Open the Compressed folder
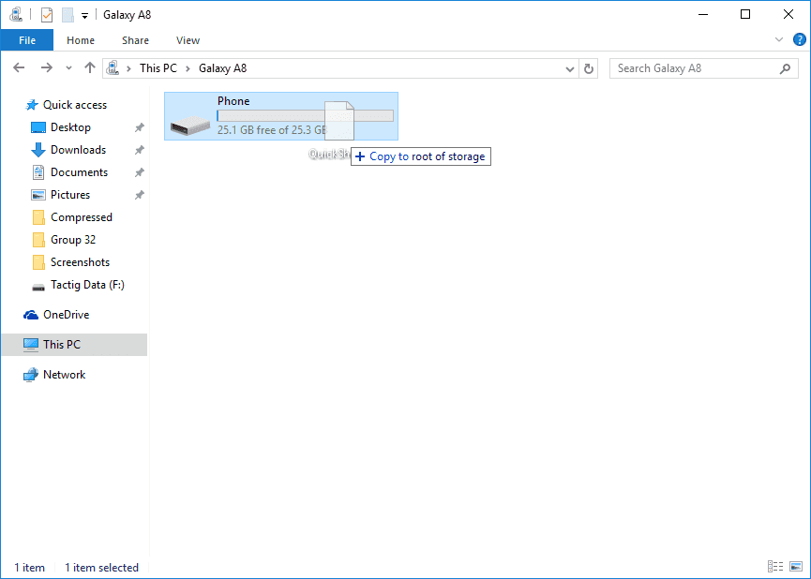The width and height of the screenshot is (811, 579). (x=82, y=217)
